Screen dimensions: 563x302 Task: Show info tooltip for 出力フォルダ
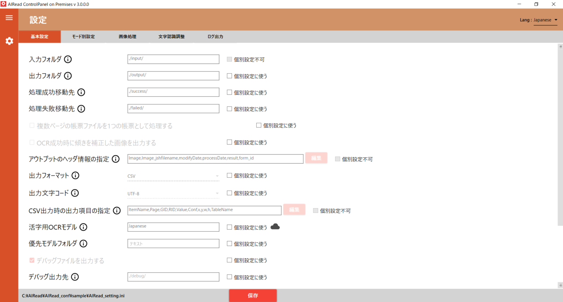[68, 75]
